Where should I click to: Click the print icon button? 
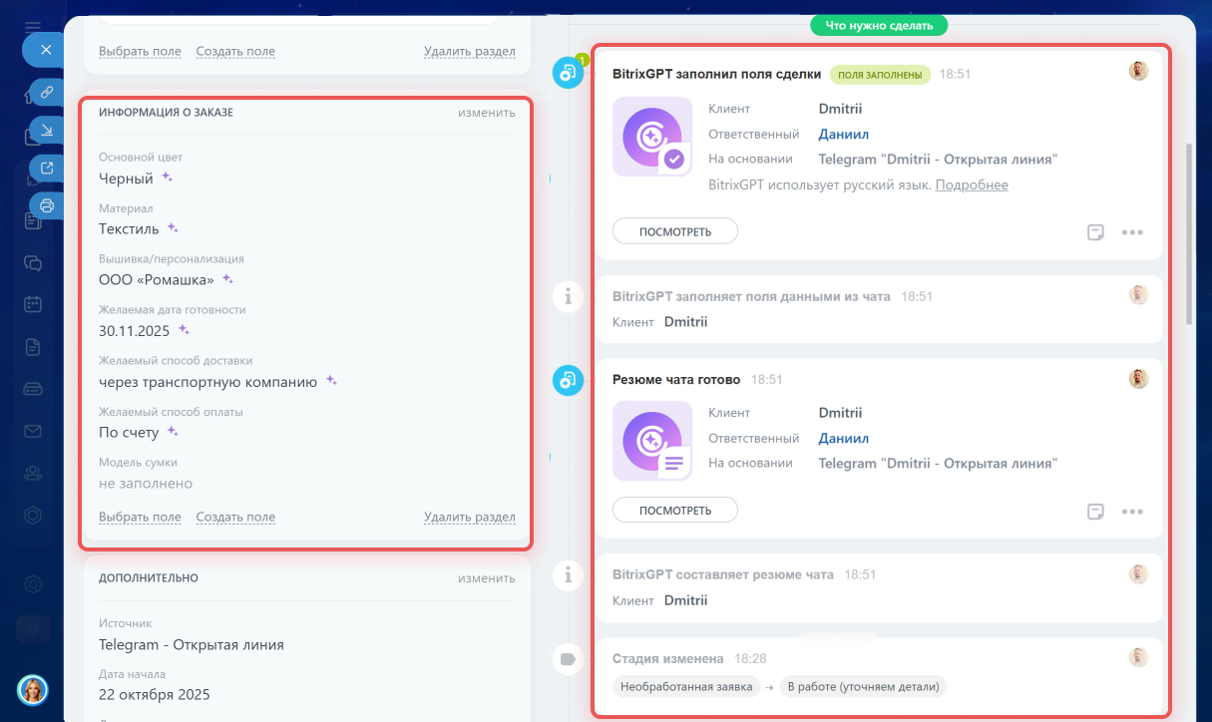click(46, 205)
